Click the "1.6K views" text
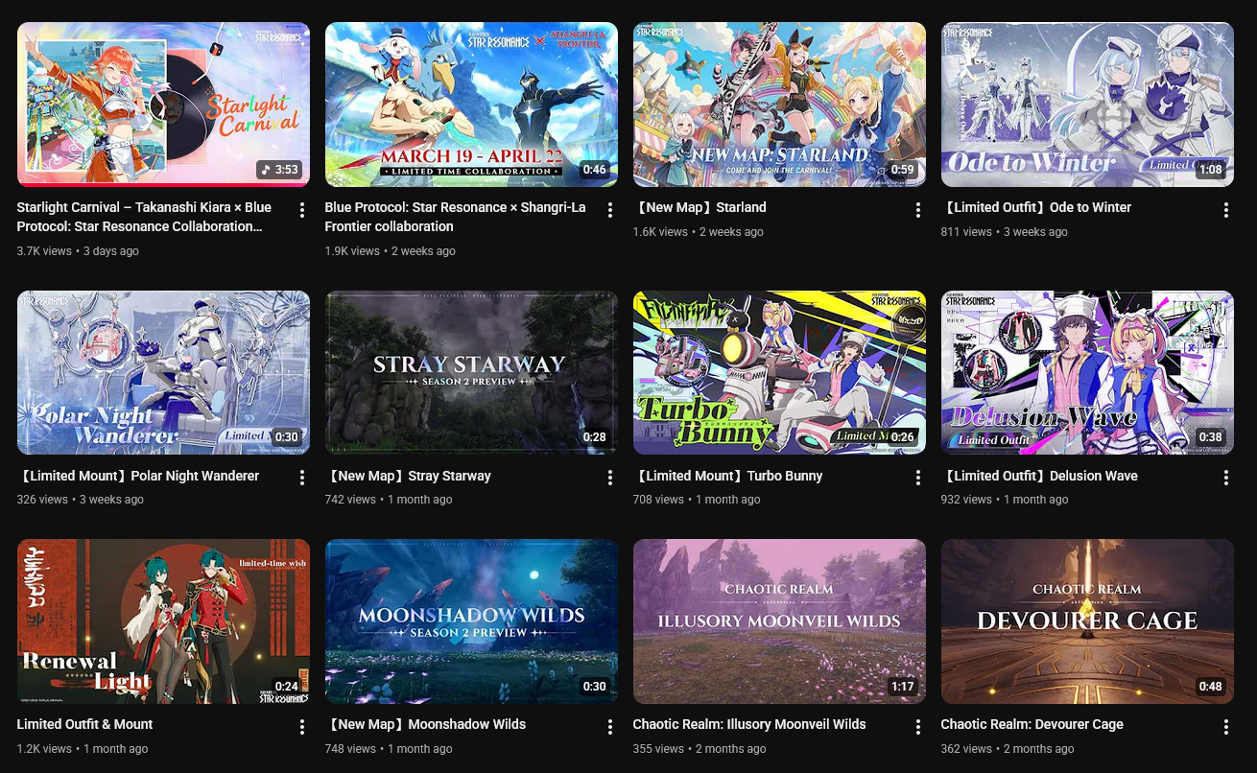This screenshot has width=1257, height=773. click(x=660, y=232)
